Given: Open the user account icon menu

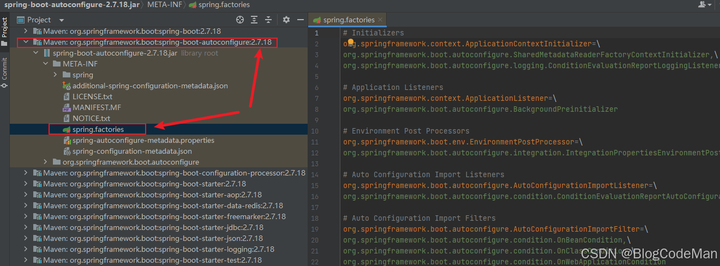Looking at the screenshot, I should point(703,4).
